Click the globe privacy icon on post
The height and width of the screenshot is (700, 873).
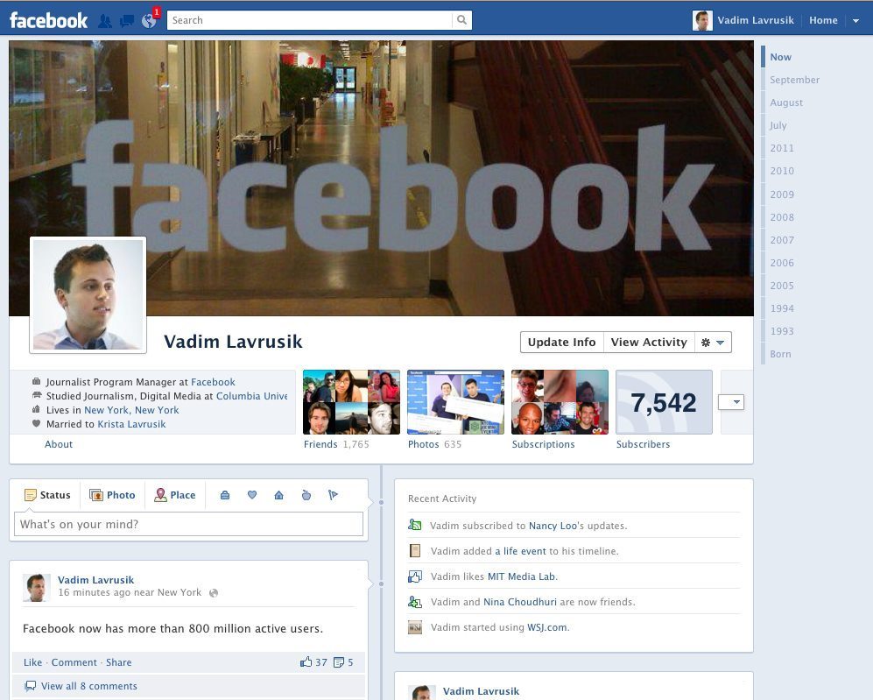click(214, 593)
